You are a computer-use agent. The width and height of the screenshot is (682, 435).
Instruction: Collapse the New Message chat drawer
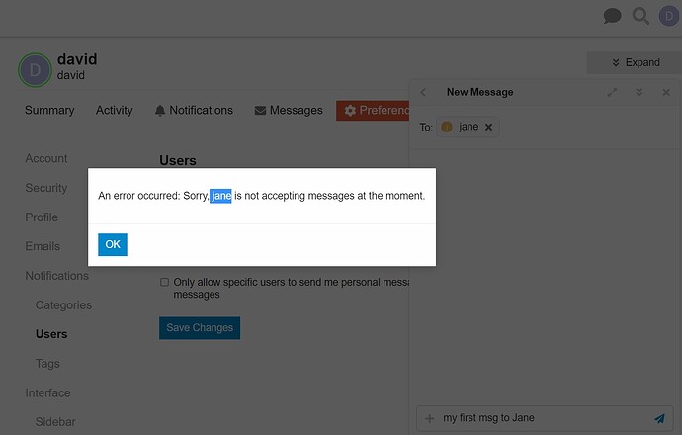pos(639,92)
